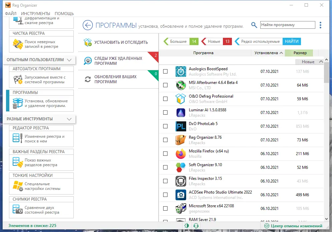Click the Files Inspector 3.15 icon
This screenshot has width=332, height=232.
(181, 181)
